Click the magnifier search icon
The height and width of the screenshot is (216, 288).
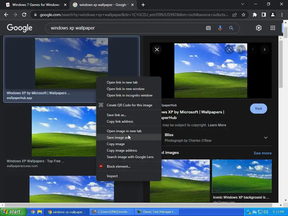(x=231, y=28)
